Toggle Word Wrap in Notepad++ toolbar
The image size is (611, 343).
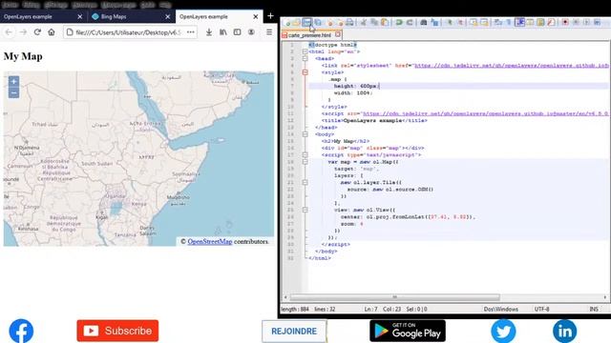pos(497,23)
